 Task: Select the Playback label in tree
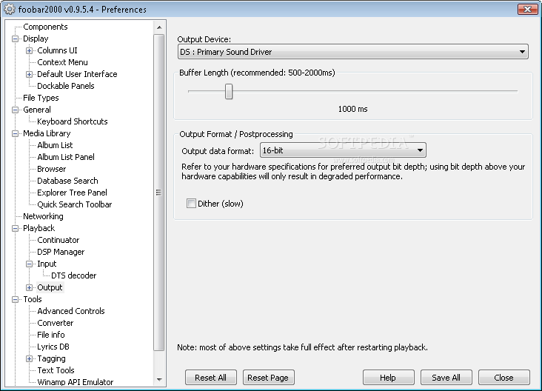coord(39,228)
